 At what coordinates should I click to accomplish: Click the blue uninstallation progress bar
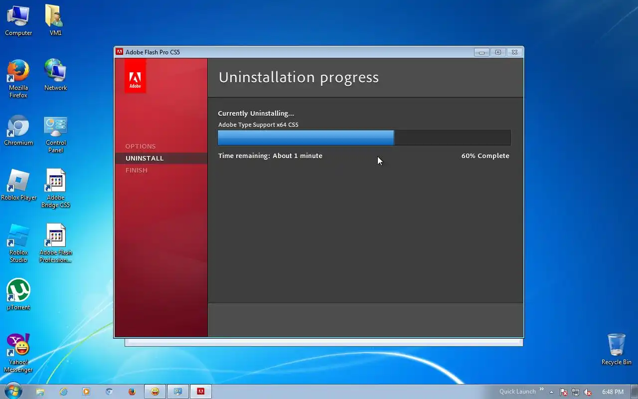click(364, 138)
